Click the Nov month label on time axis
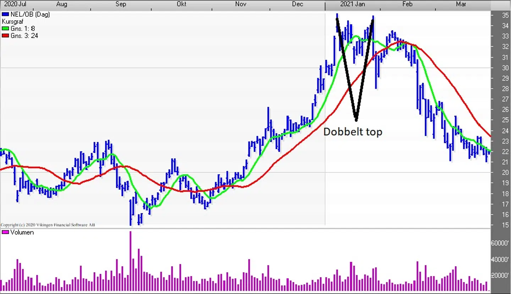511x294 pixels. point(241,4)
